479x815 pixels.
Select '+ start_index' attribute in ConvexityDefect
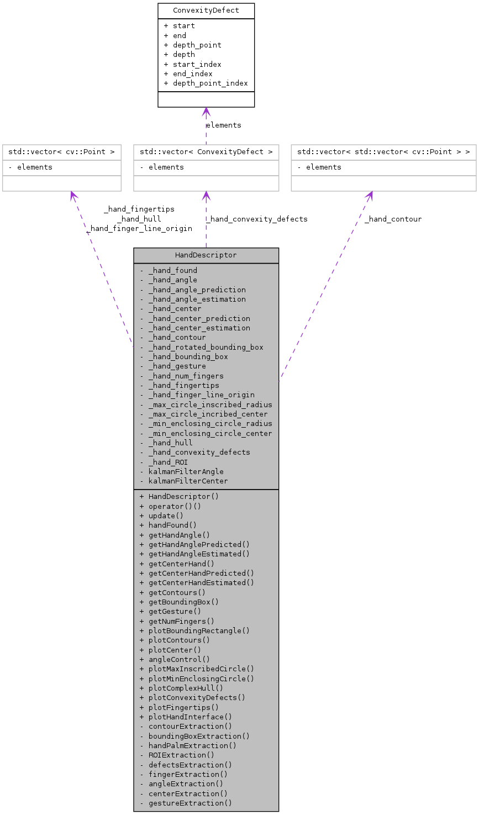(x=193, y=64)
